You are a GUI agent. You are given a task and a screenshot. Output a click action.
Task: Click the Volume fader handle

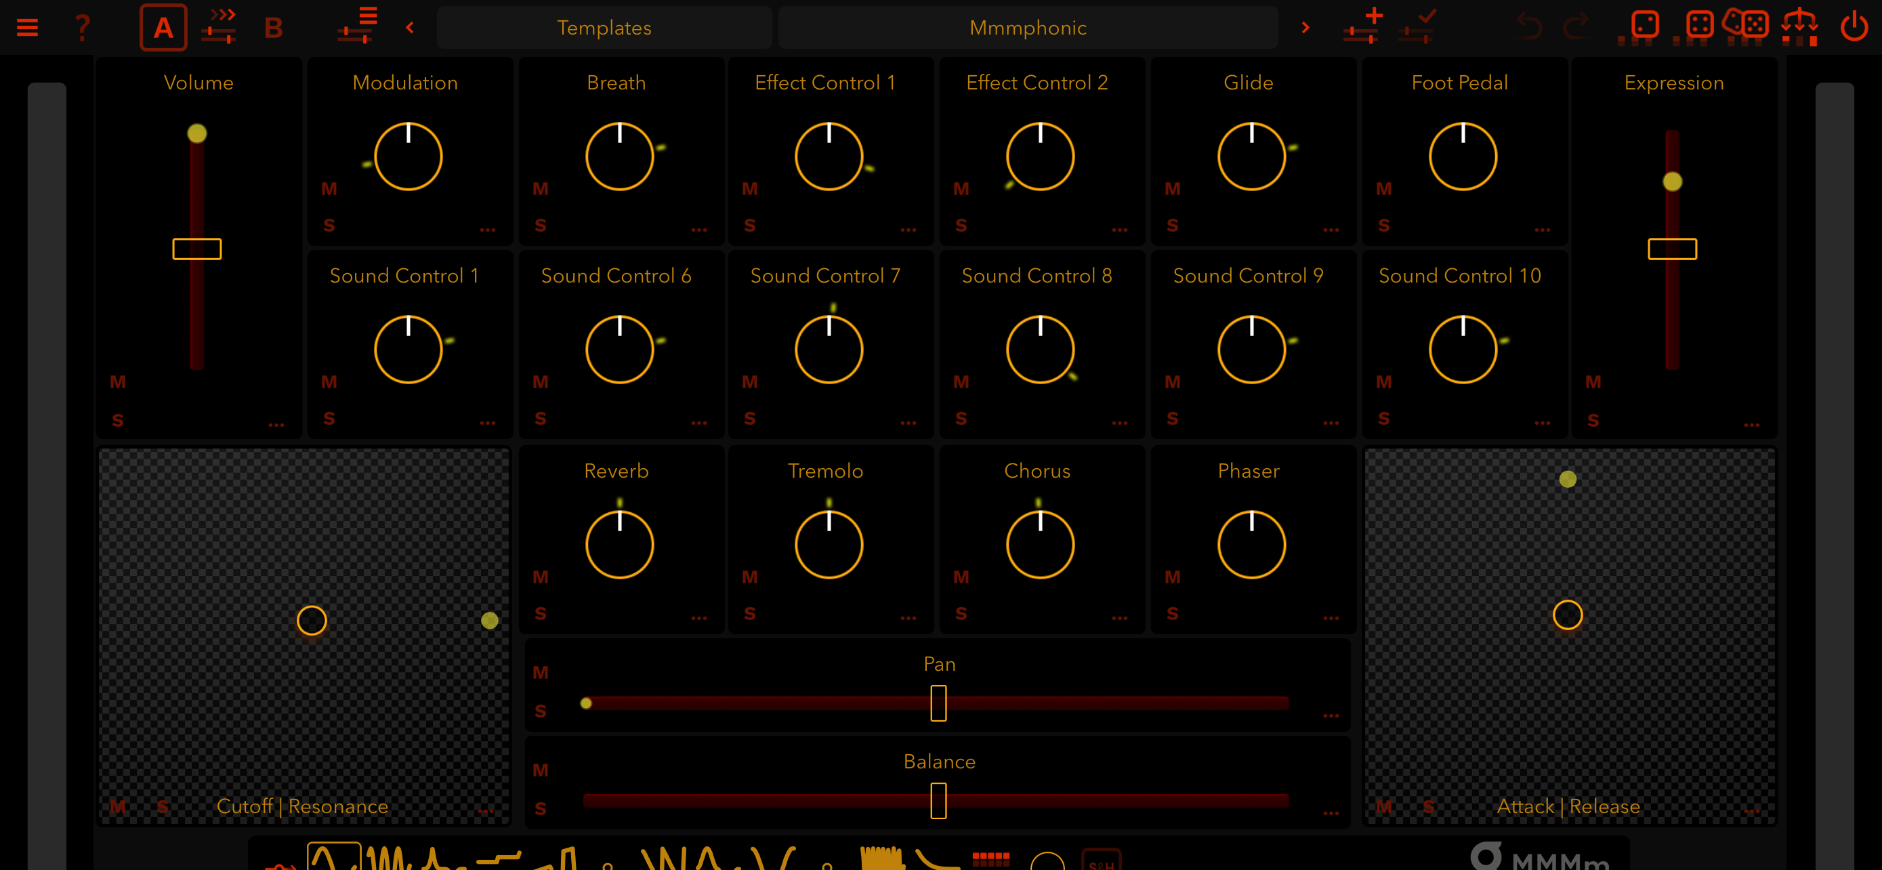click(196, 249)
